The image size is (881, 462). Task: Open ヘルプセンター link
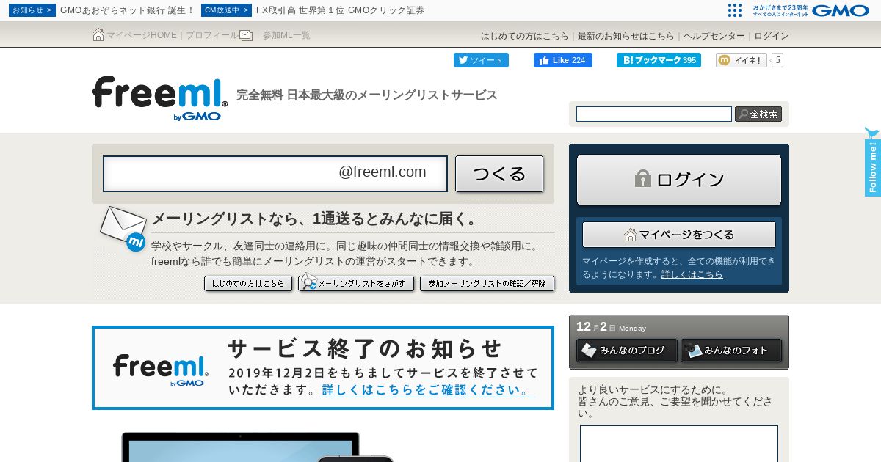tap(714, 36)
